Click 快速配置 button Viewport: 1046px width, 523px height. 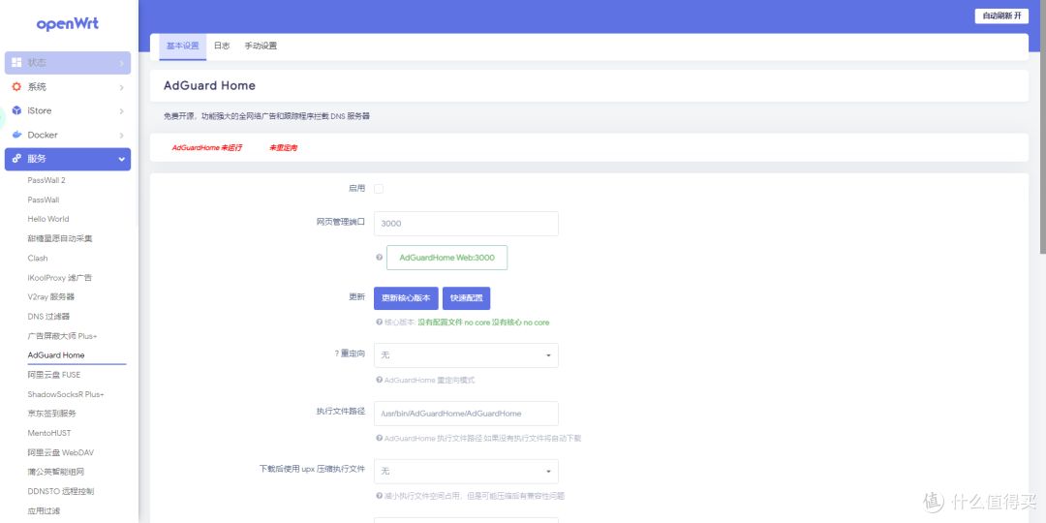[x=466, y=298]
